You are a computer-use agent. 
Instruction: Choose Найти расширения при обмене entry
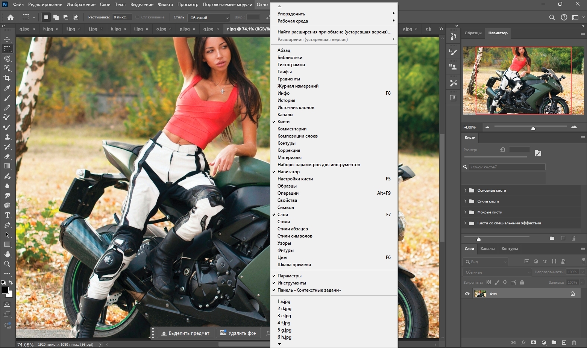pos(334,32)
